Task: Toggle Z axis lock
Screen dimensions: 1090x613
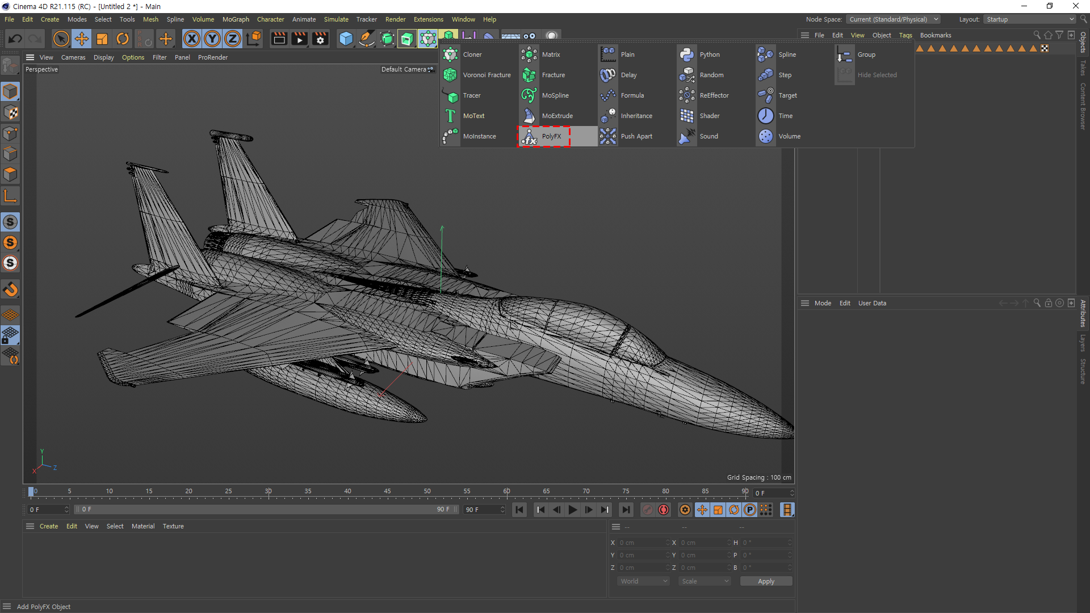Action: pos(233,39)
